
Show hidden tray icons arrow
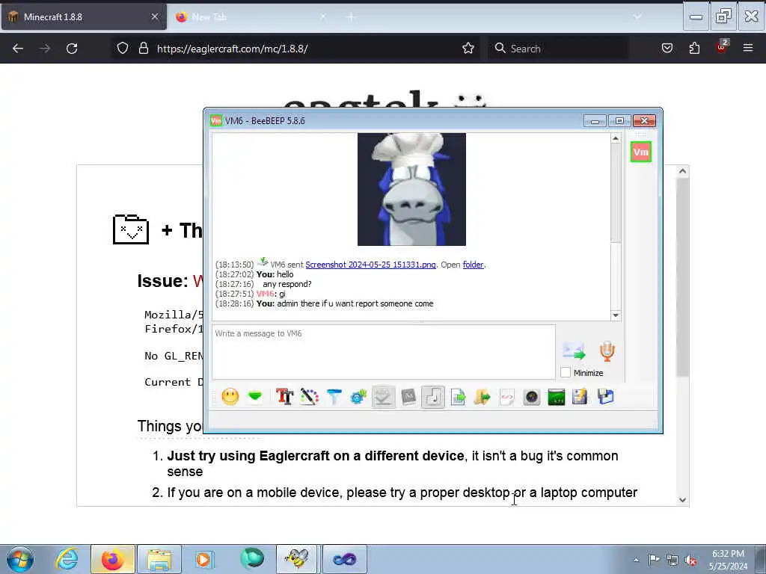(x=636, y=561)
